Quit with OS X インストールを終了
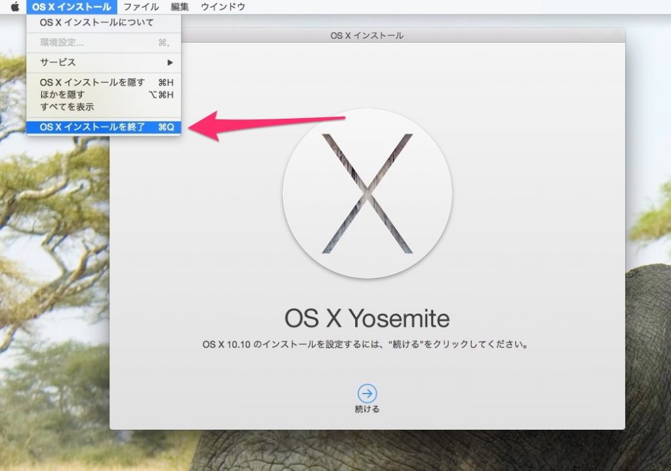This screenshot has width=671, height=471. [x=104, y=127]
